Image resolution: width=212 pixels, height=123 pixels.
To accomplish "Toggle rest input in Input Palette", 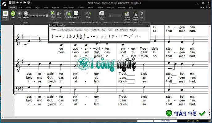I will [x=53, y=36].
